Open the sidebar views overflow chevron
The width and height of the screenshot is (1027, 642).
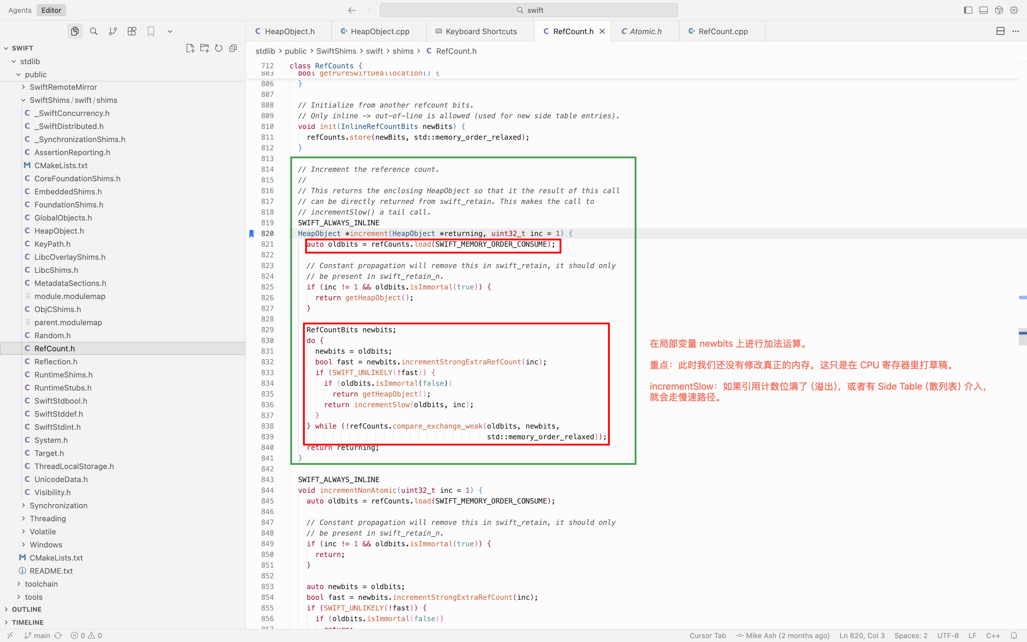pyautogui.click(x=170, y=32)
